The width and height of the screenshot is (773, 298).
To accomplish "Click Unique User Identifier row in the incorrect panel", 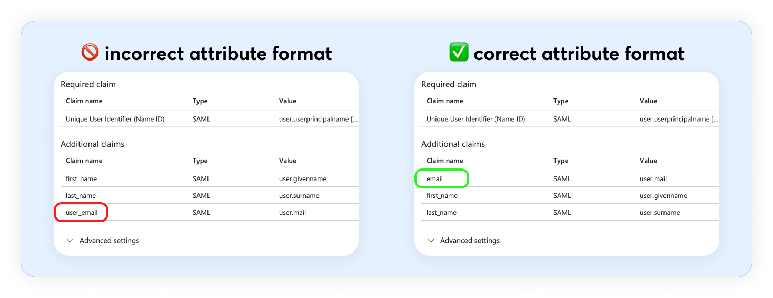I will click(x=115, y=120).
